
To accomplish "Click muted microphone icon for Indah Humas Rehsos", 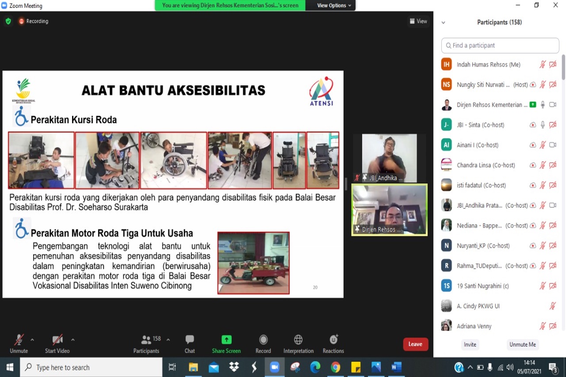I will point(543,65).
